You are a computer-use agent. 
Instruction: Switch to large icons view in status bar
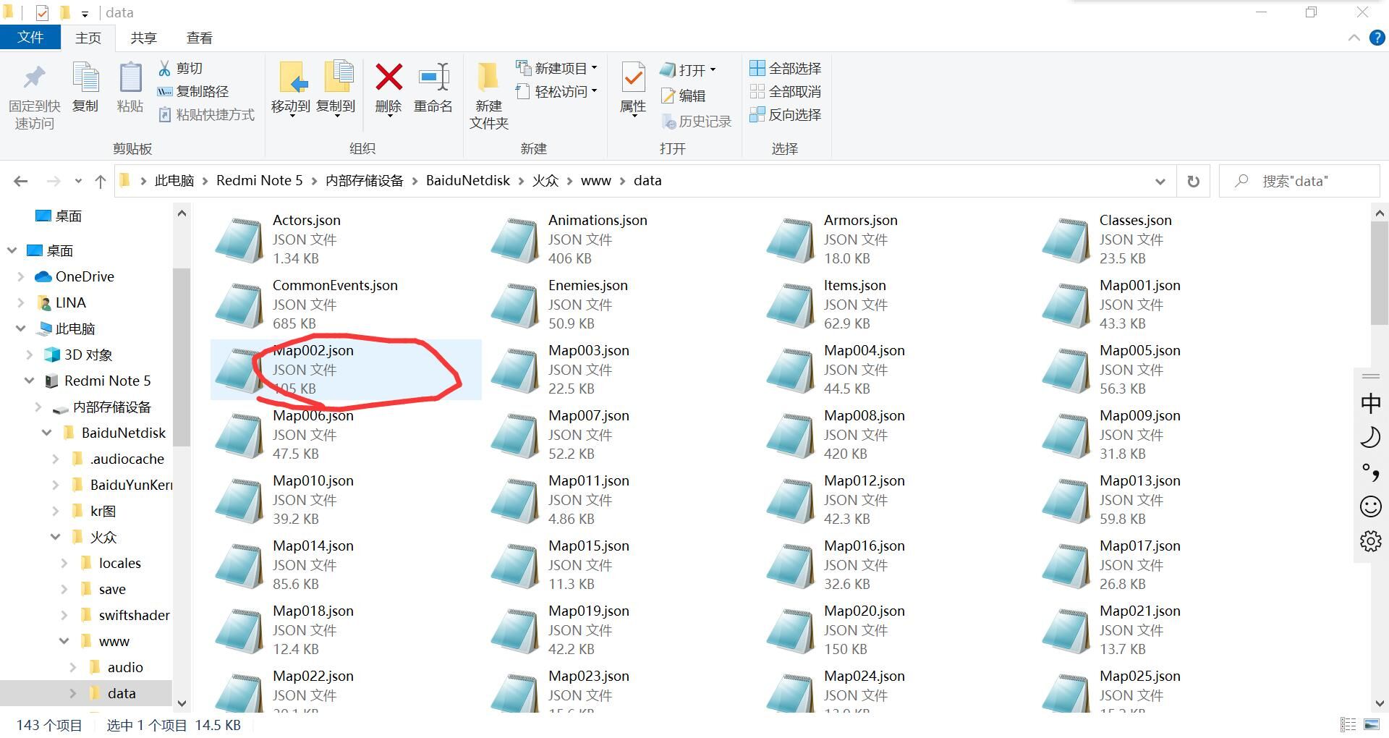tap(1372, 724)
